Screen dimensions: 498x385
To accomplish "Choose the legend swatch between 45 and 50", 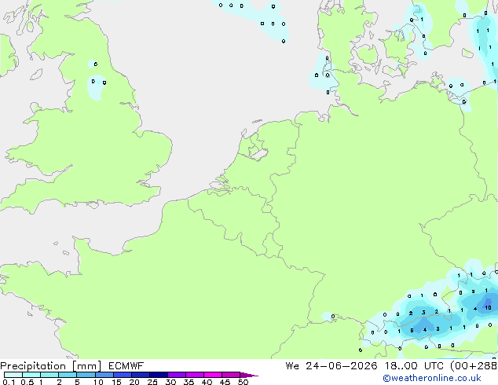I will (231, 375).
